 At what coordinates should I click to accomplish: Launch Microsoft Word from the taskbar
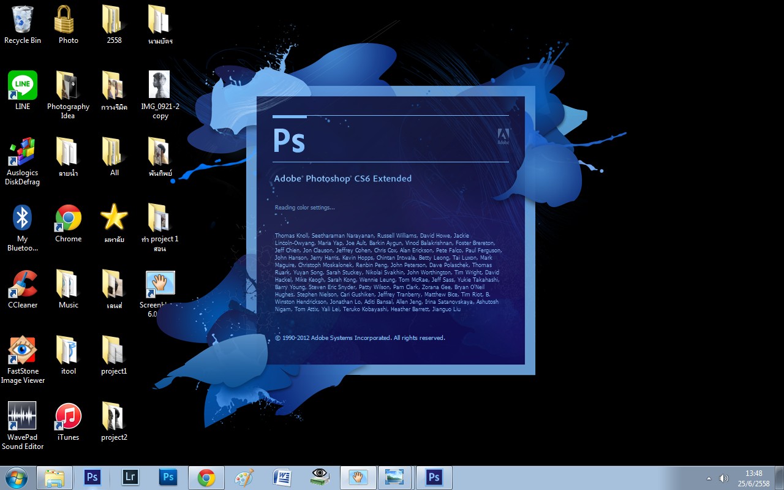(282, 478)
